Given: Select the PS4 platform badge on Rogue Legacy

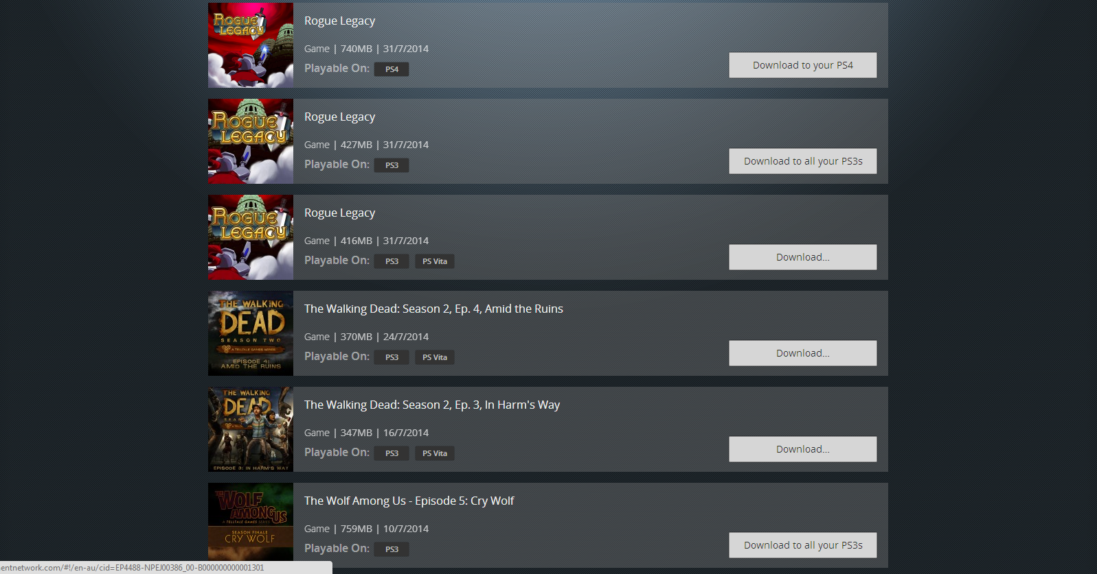Looking at the screenshot, I should point(392,69).
